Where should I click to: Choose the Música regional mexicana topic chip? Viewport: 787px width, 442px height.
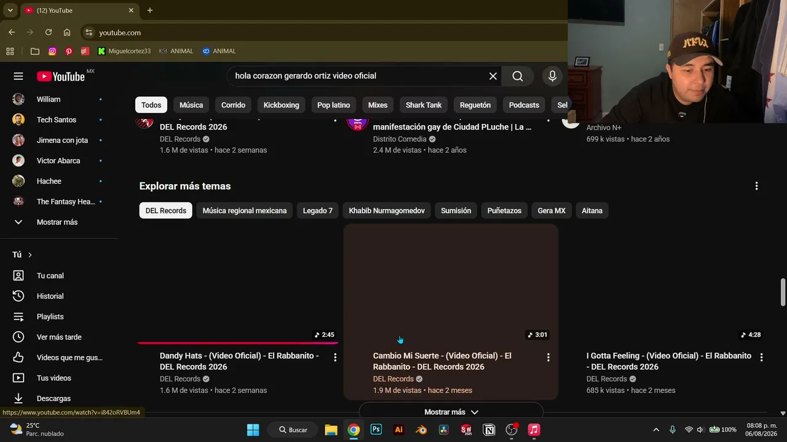tap(245, 211)
